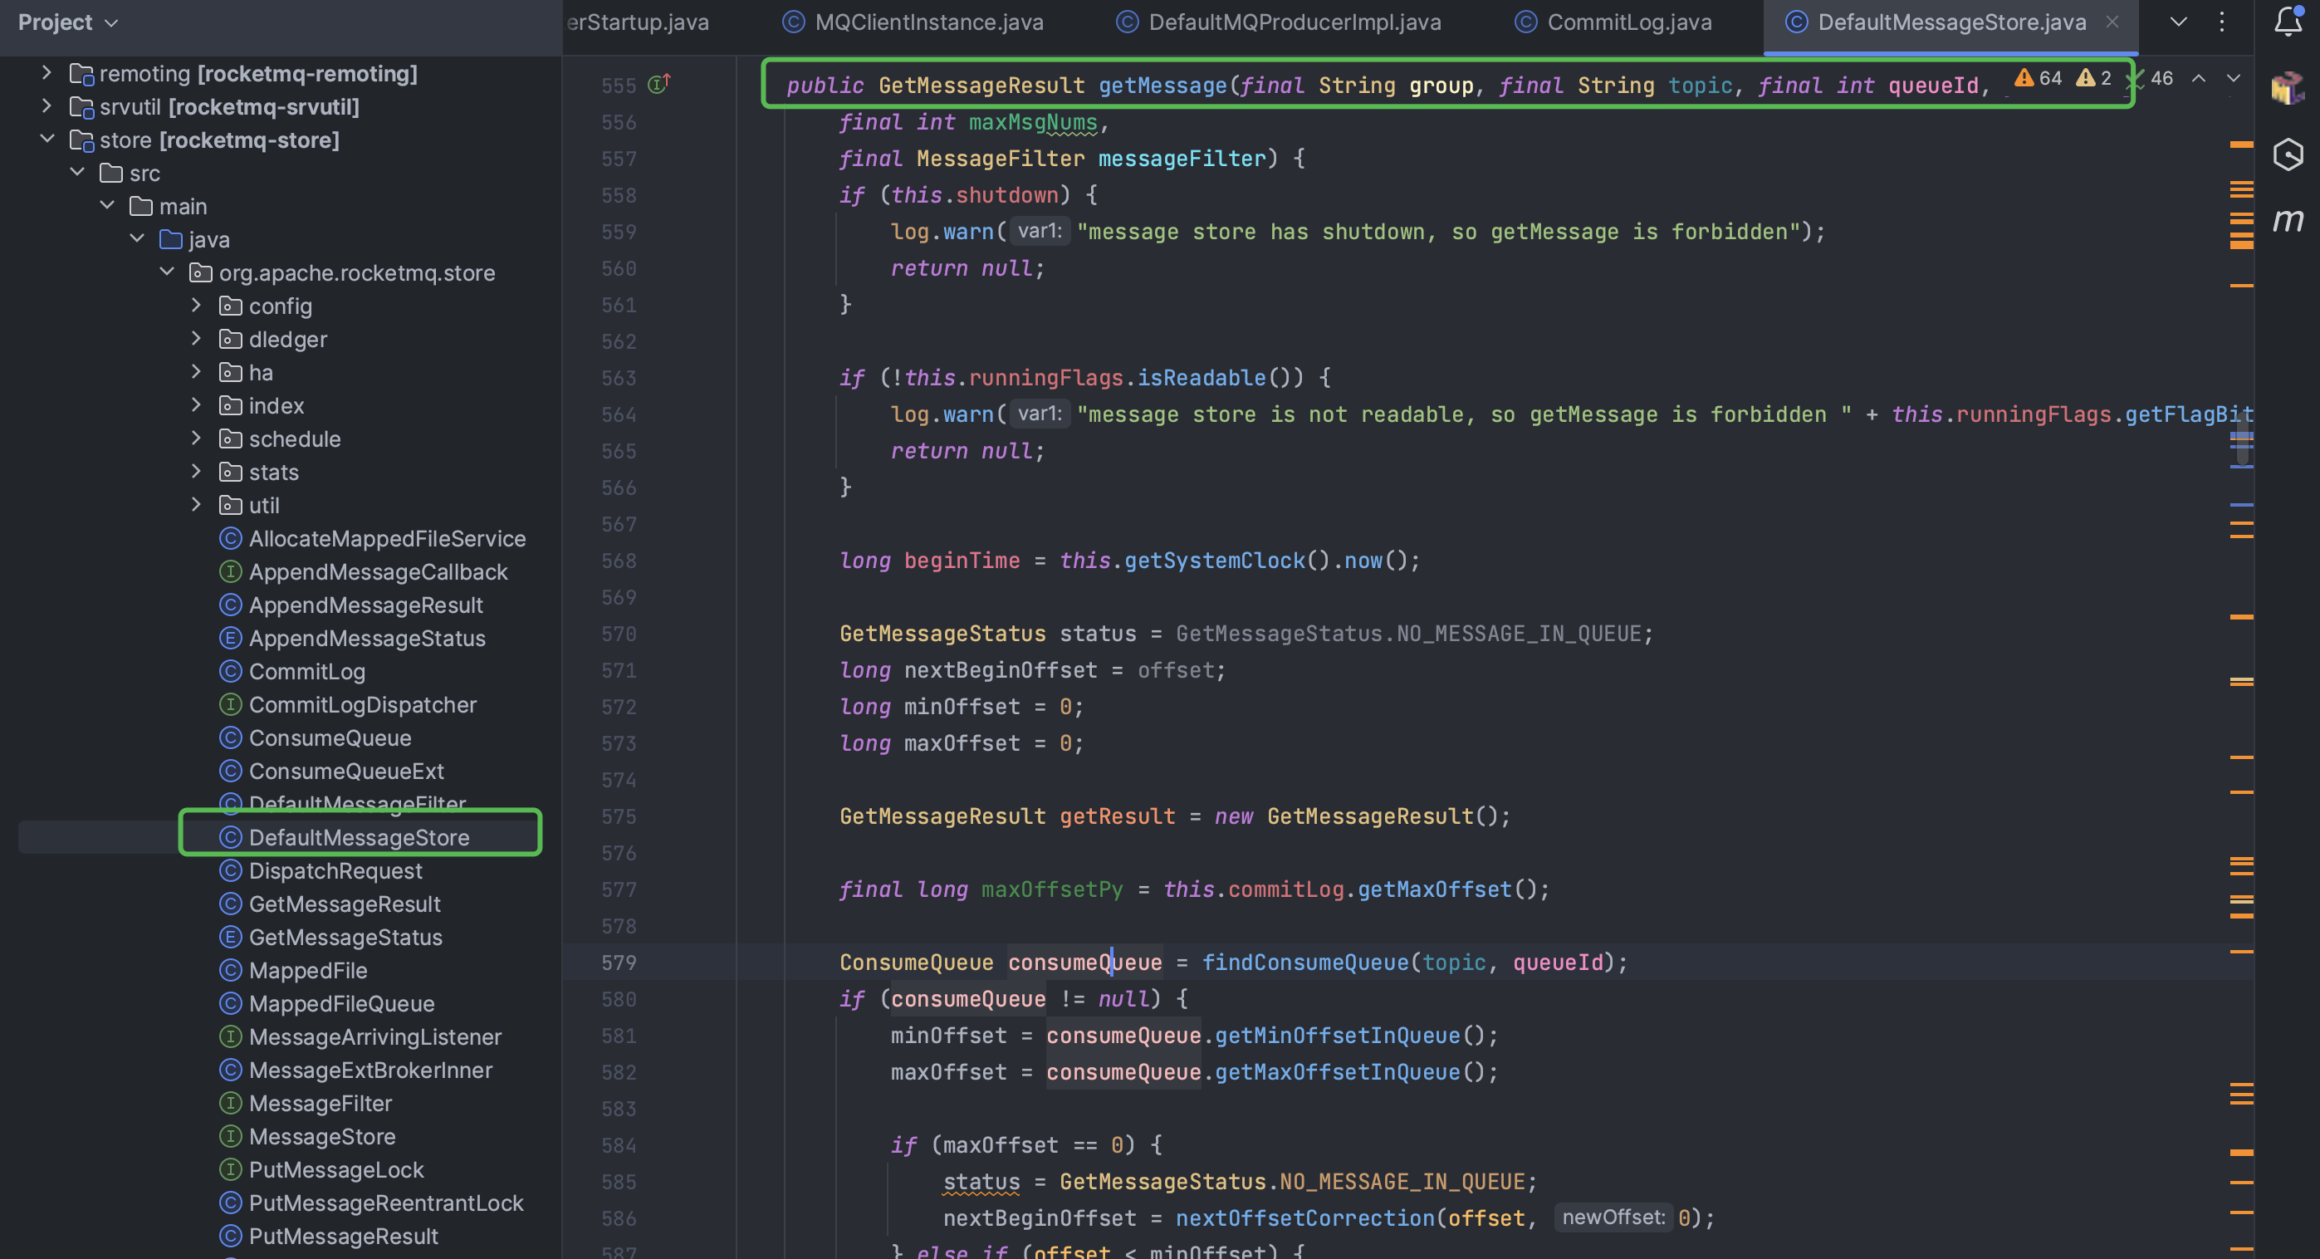The width and height of the screenshot is (2320, 1259).
Task: Show hidden editor tabs dropdown
Action: click(x=2179, y=22)
